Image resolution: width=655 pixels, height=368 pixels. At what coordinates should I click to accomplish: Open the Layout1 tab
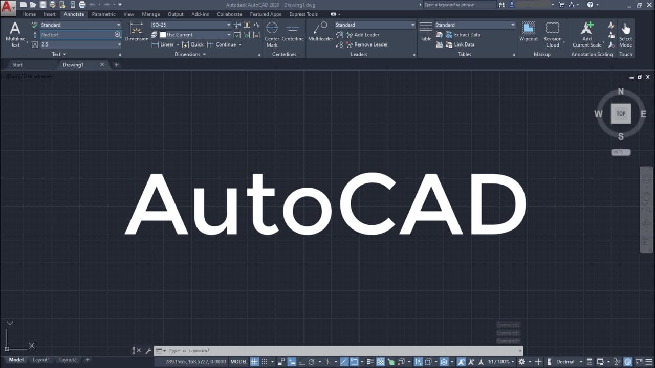coord(41,360)
